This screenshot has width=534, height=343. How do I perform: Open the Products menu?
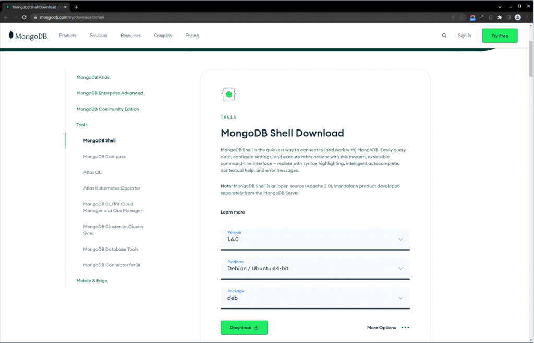(67, 36)
